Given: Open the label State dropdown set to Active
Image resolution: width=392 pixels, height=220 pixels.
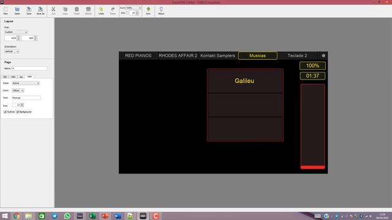Looking at the screenshot, I should coord(26,83).
